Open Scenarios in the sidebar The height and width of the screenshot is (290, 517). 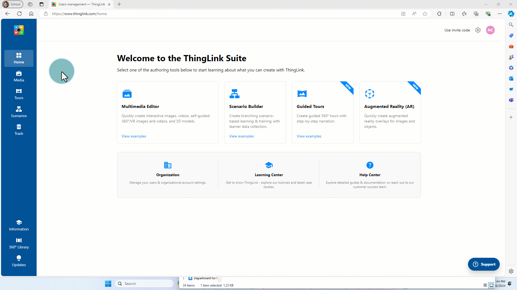point(19,112)
